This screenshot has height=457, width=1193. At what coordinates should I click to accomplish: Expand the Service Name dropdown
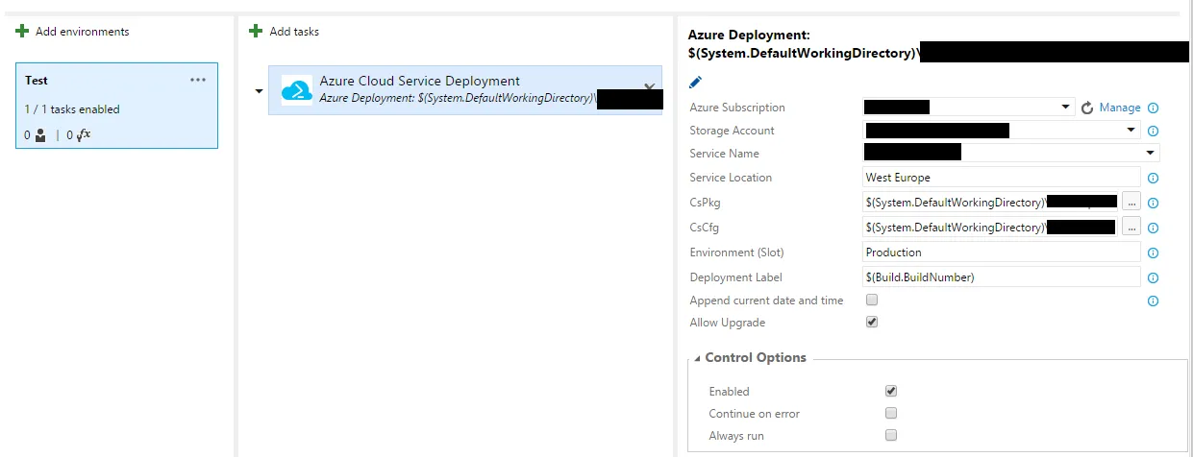tap(1150, 154)
